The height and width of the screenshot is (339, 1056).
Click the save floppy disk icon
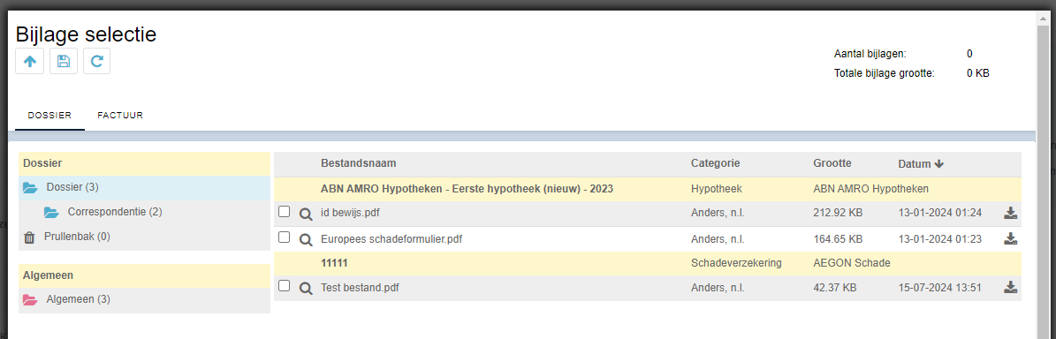point(64,61)
